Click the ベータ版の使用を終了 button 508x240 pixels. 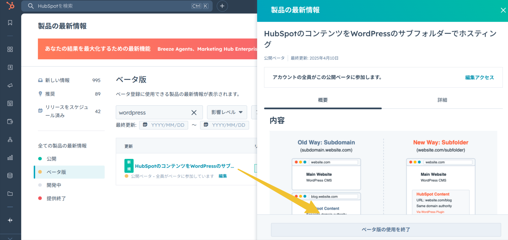click(386, 230)
